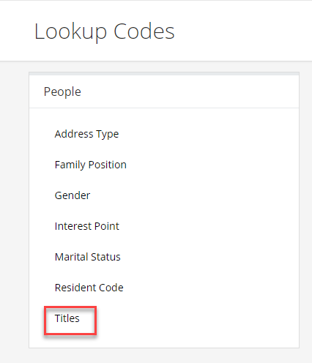This screenshot has width=312, height=363.
Task: Select the red outlined box around Titles
Action: [x=70, y=321]
